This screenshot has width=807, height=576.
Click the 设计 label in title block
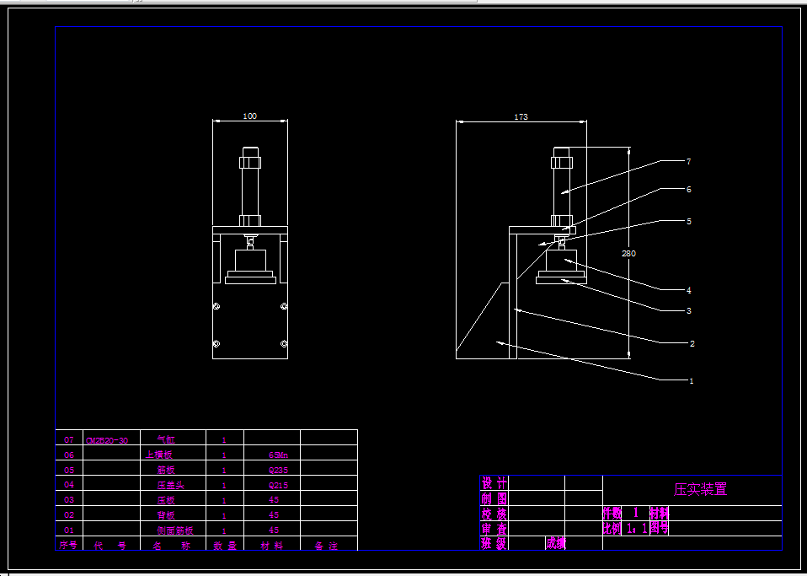(x=494, y=482)
